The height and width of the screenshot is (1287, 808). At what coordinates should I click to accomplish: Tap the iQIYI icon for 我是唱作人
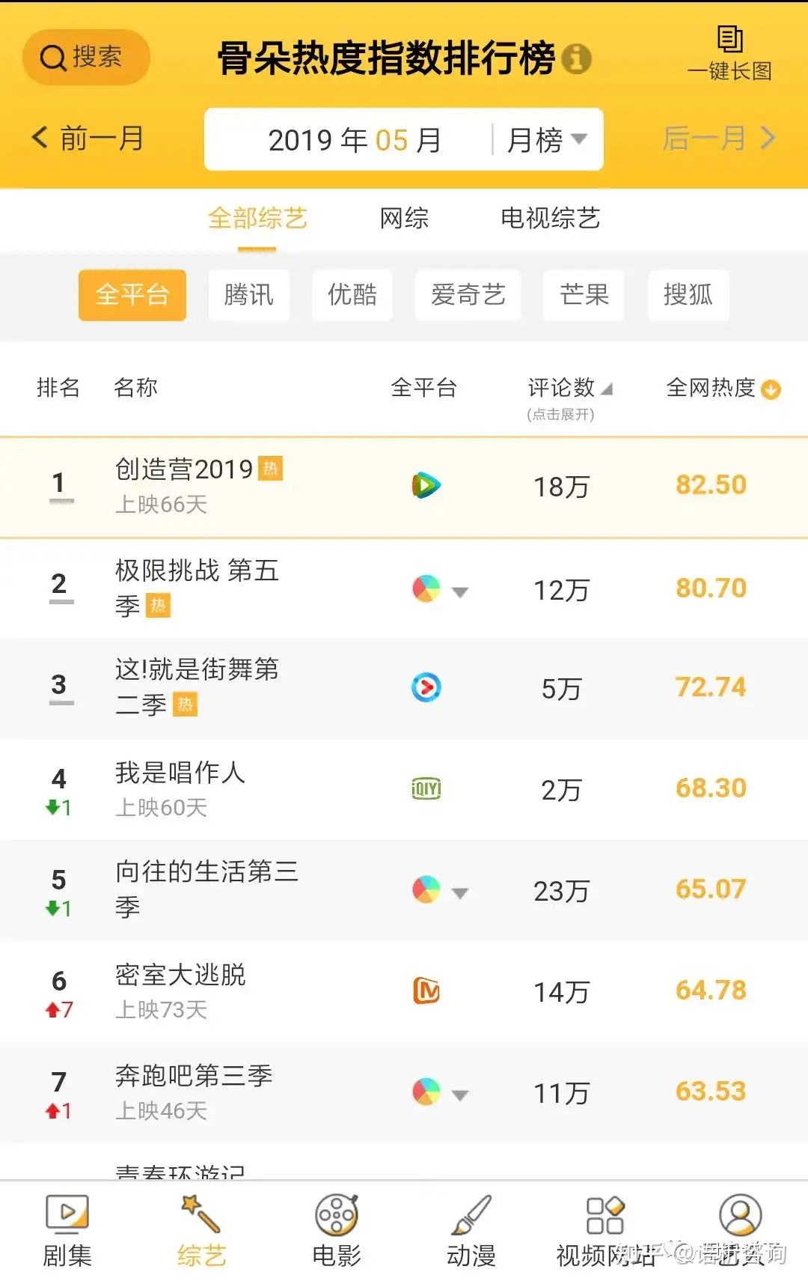pyautogui.click(x=426, y=788)
